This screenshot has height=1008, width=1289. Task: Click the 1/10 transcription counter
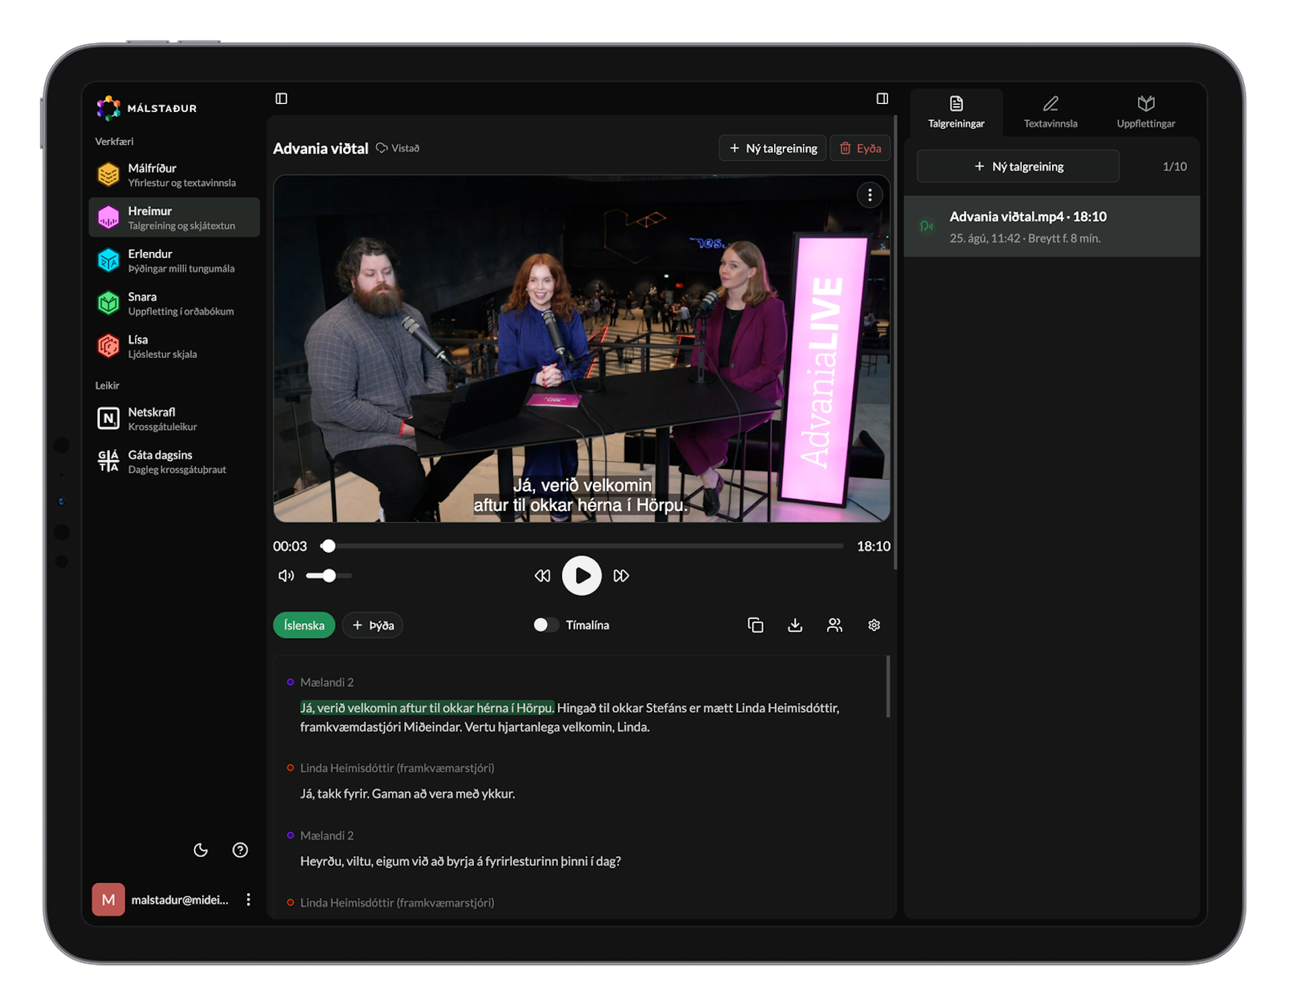(1174, 167)
